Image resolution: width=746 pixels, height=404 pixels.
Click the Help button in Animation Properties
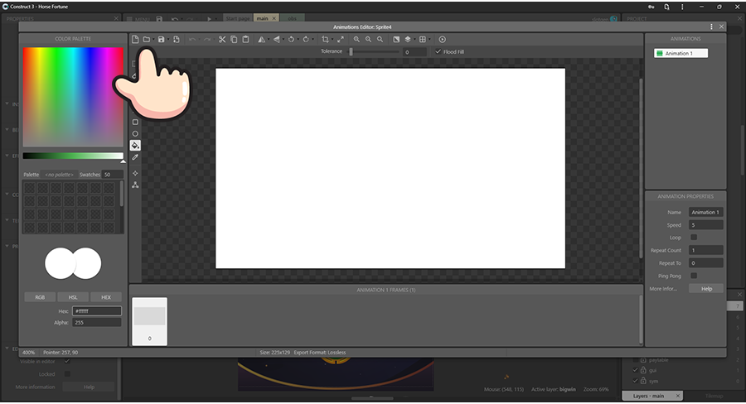click(706, 289)
